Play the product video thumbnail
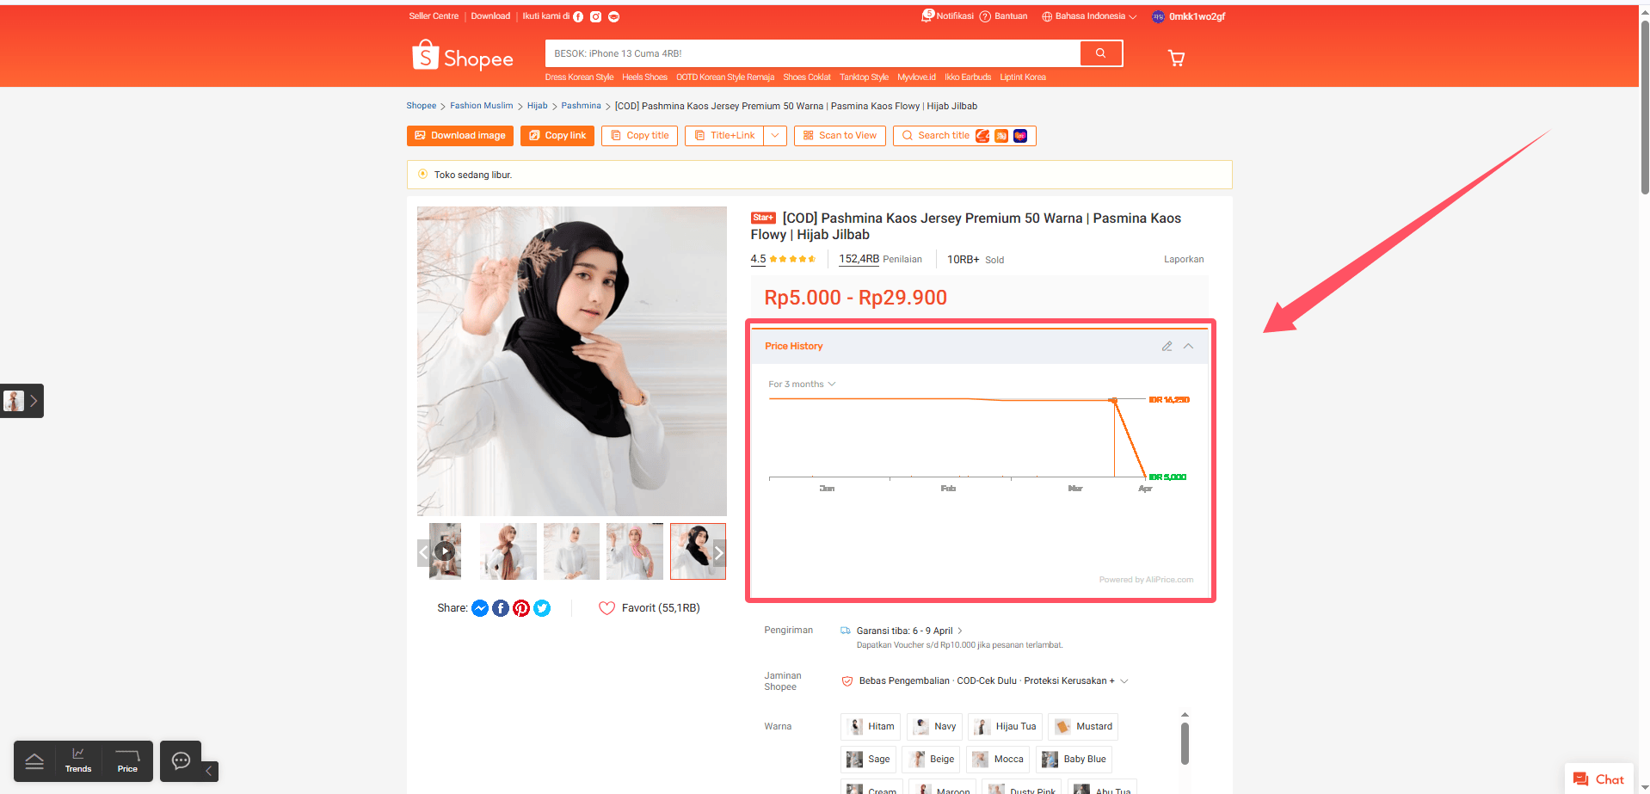1650x794 pixels. point(445,551)
